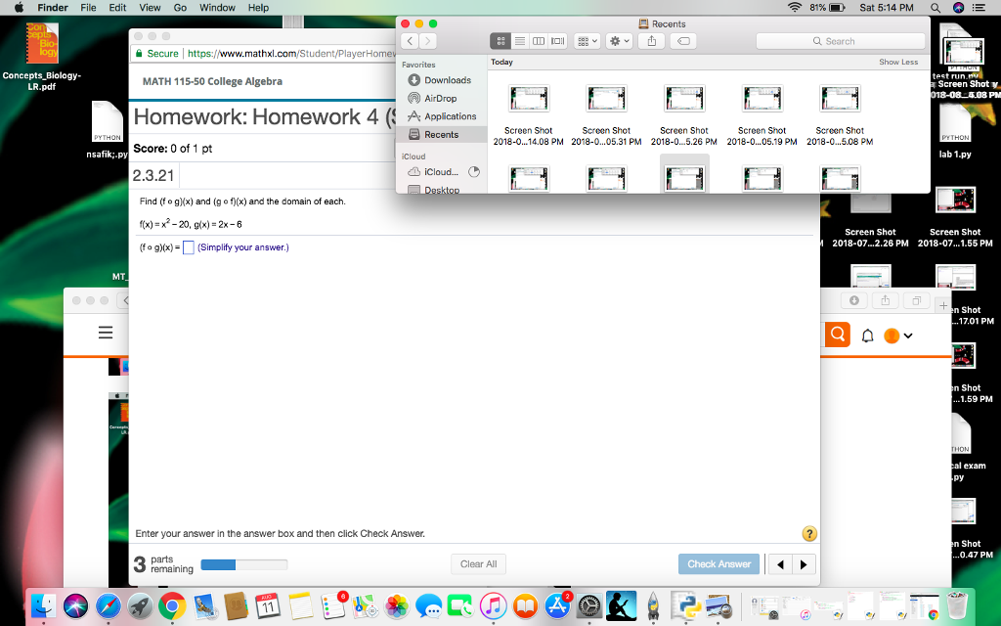
Task: Click the yellow help question-mark icon
Action: [x=808, y=534]
